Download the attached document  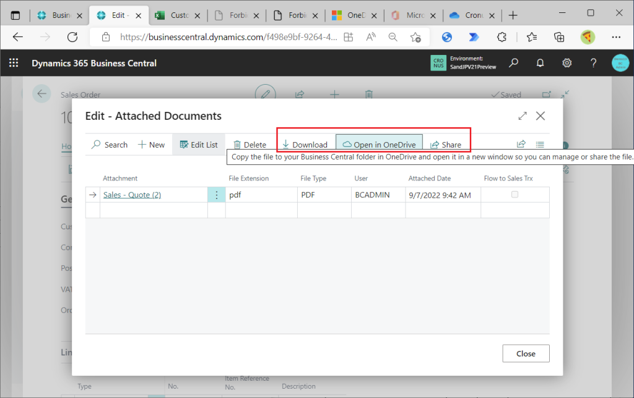(x=305, y=145)
